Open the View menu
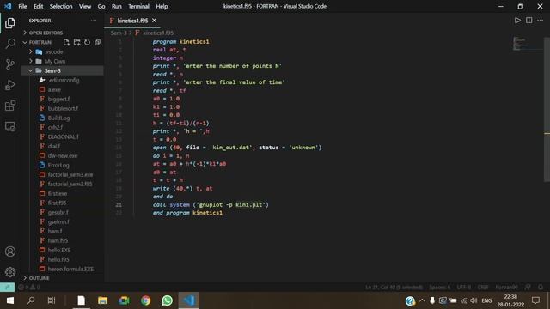Viewport: 550px width, 309px height. 85,6
